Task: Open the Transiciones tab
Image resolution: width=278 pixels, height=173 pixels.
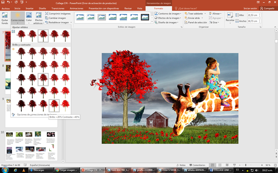Action: tap(58, 8)
